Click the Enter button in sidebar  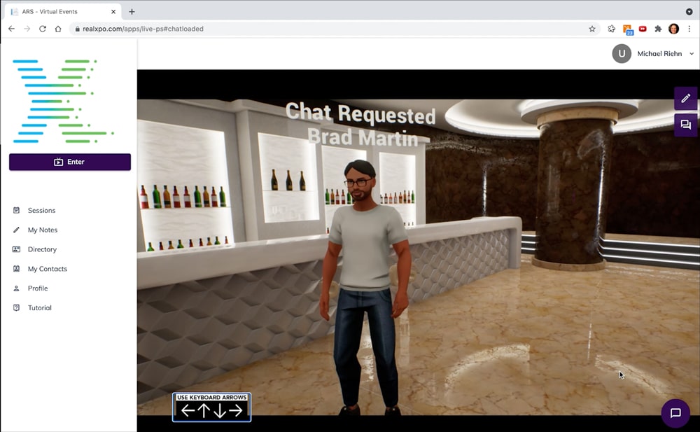(70, 162)
